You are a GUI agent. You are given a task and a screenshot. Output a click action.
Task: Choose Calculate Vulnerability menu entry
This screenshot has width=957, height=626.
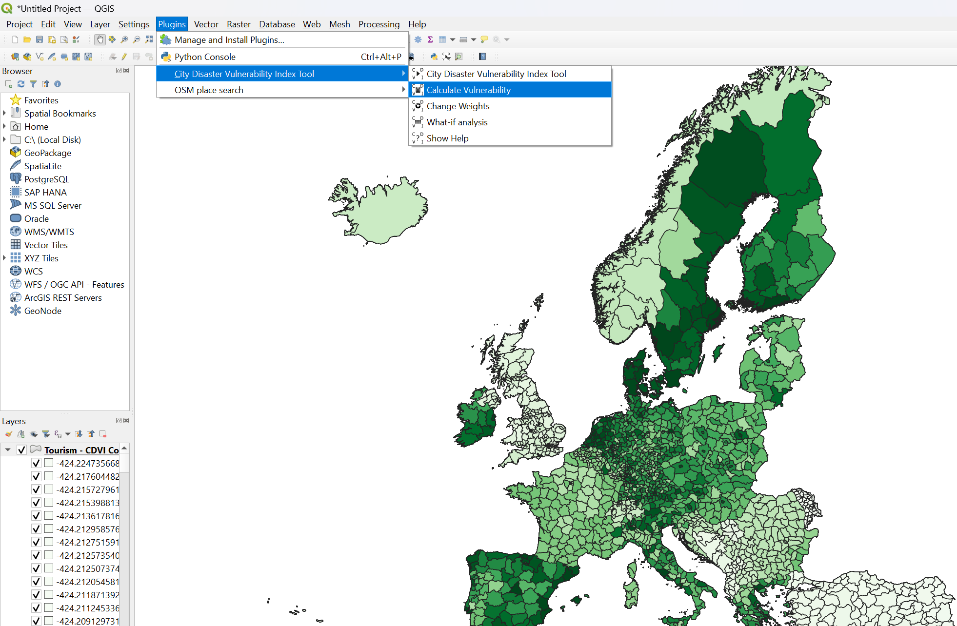click(x=510, y=90)
